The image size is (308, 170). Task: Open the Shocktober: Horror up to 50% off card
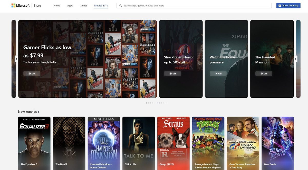click(181, 59)
